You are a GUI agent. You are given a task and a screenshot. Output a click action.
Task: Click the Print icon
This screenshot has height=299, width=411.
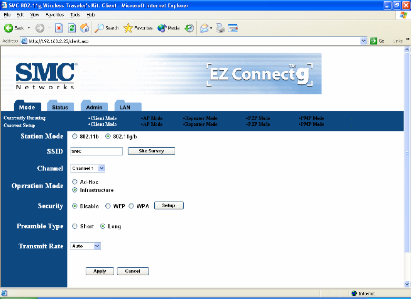click(220, 28)
